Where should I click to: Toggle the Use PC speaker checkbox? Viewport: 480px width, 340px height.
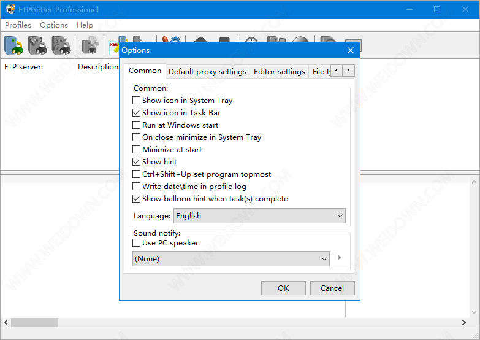[x=137, y=243]
